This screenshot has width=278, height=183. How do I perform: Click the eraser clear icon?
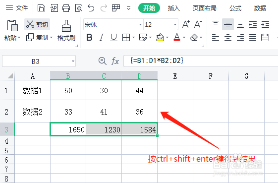194,38
